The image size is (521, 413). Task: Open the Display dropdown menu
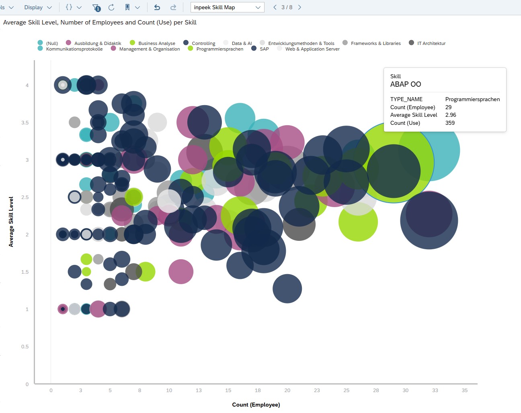[38, 7]
